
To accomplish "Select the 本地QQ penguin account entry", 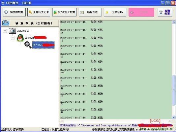I will coord(36,38).
